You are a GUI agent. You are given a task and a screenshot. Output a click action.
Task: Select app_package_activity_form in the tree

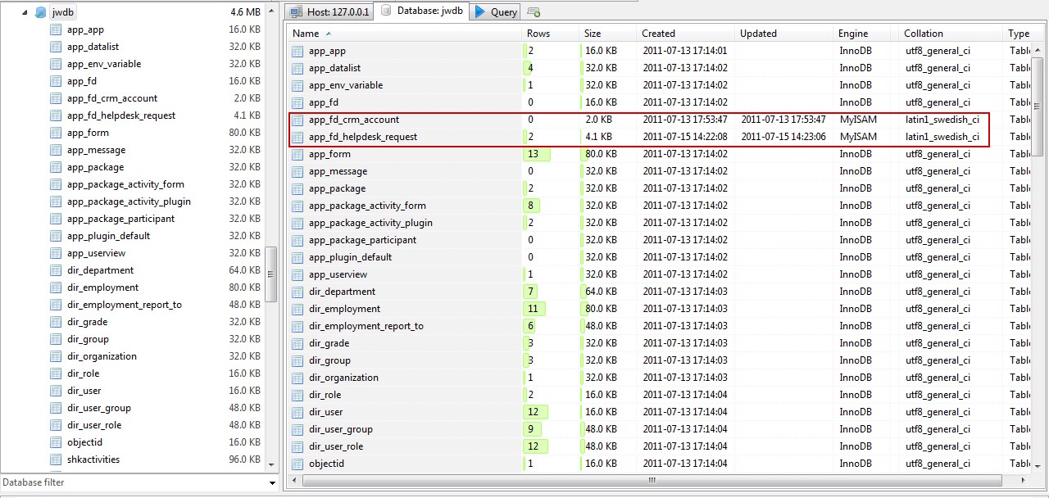pyautogui.click(x=125, y=184)
